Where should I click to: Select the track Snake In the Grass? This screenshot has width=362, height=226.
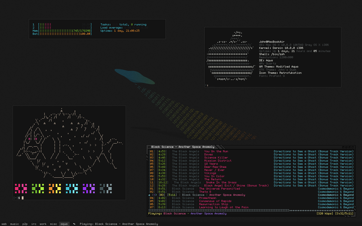pos(221,182)
